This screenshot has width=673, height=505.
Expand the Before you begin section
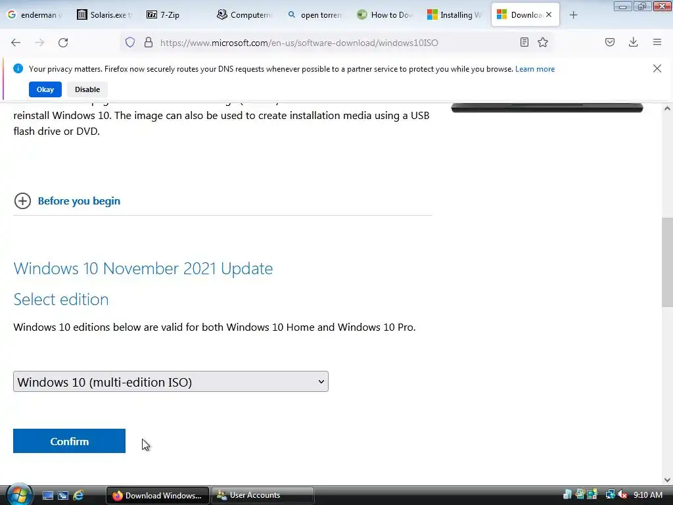pyautogui.click(x=22, y=201)
